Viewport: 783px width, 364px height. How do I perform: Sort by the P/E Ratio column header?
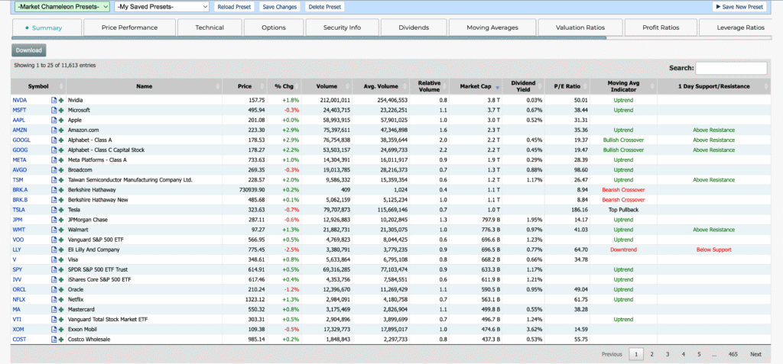(x=567, y=86)
